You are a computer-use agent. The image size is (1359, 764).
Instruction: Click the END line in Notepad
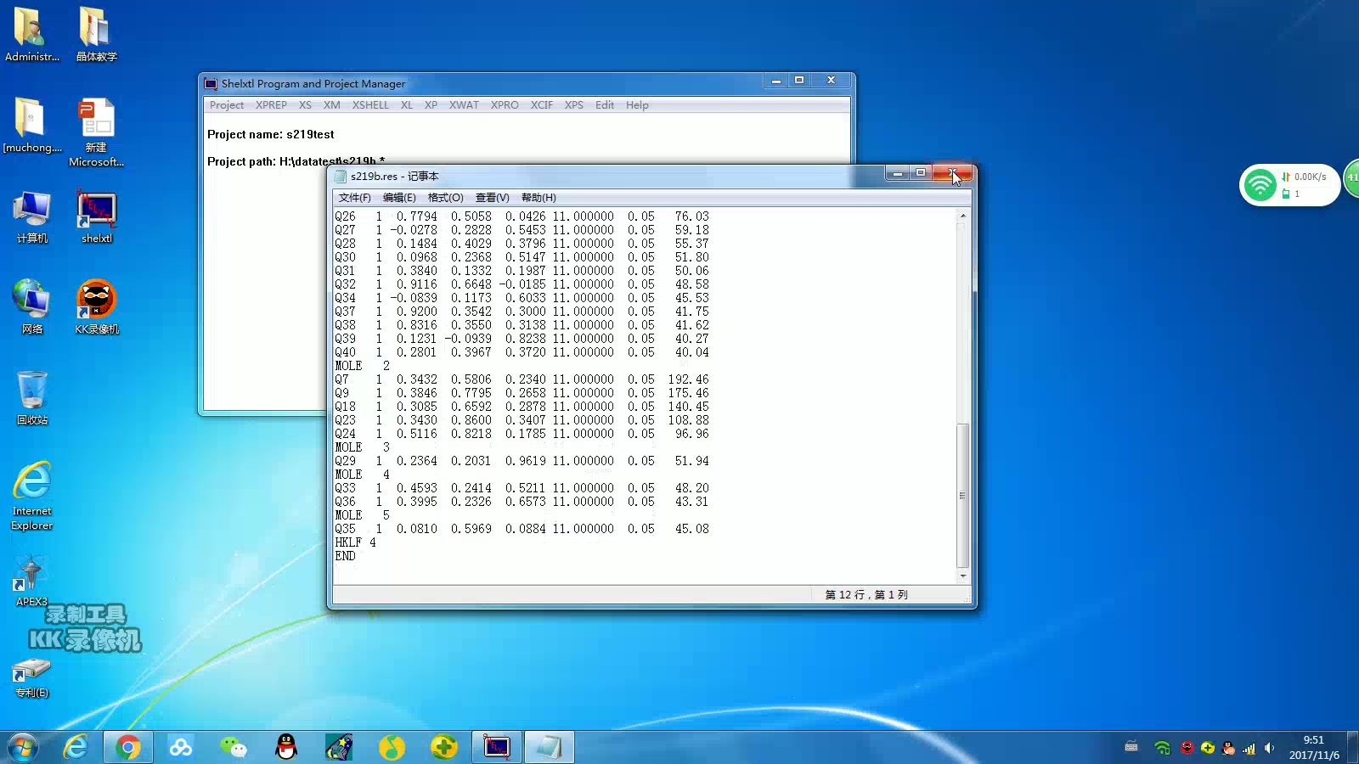345,556
